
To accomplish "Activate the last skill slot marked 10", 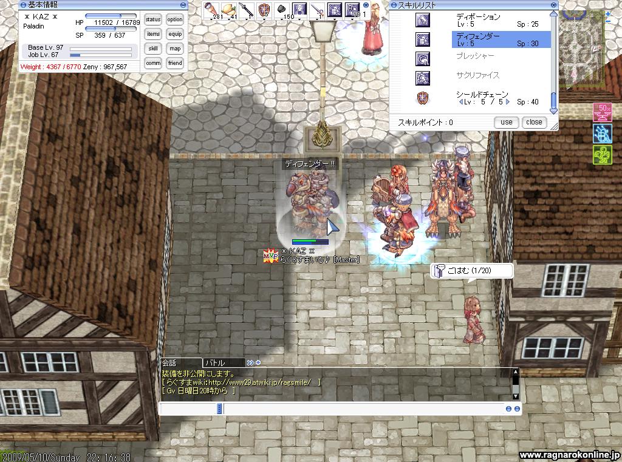I will tap(352, 10).
